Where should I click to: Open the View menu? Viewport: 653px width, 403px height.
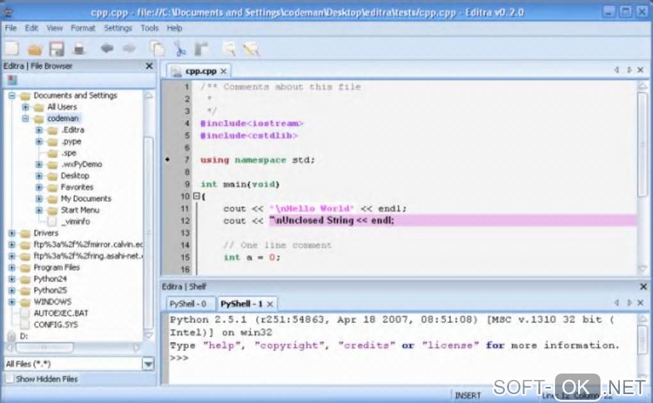click(54, 28)
